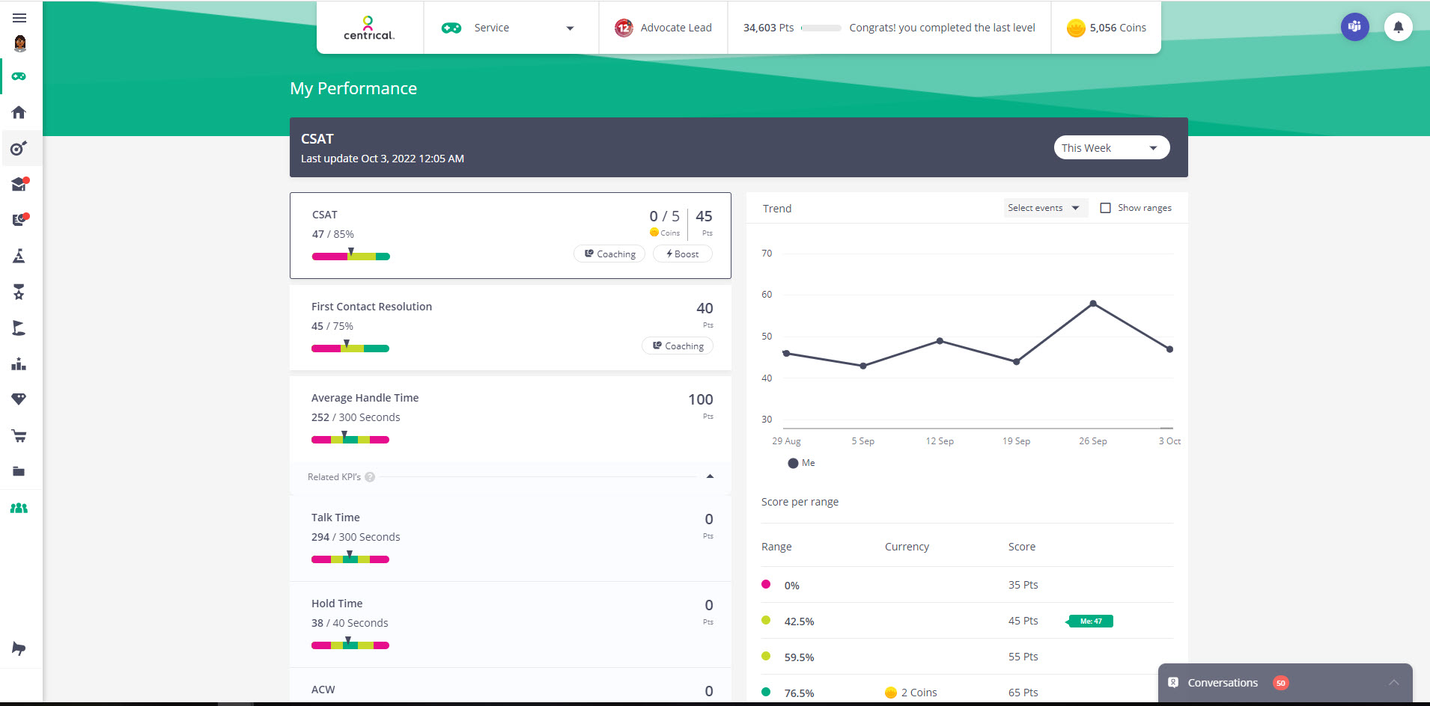Open the Service dropdown in the header
1430x706 pixels.
click(511, 27)
